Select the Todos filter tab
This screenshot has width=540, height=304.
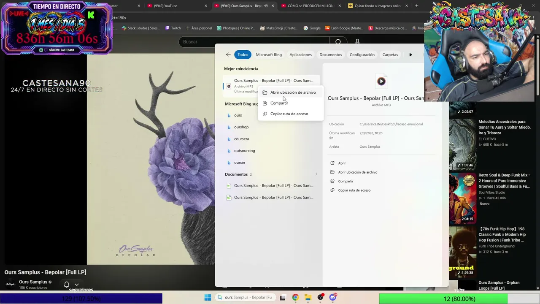pyautogui.click(x=243, y=54)
